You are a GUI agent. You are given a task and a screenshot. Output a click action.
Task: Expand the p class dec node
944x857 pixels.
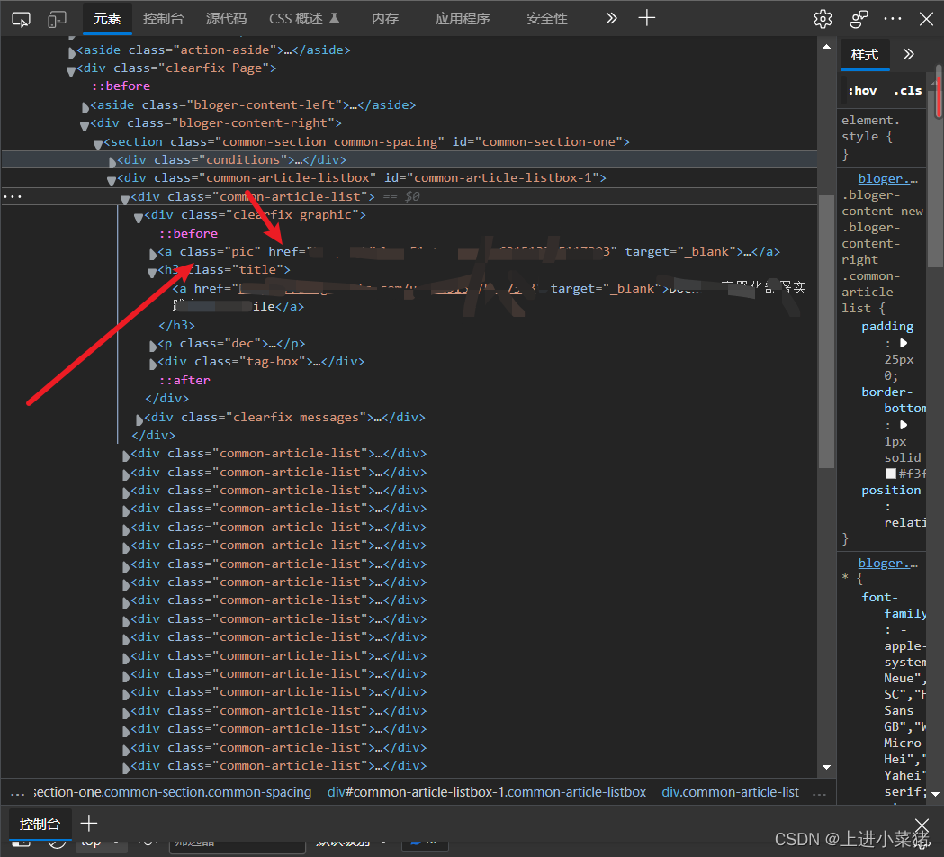coord(153,346)
